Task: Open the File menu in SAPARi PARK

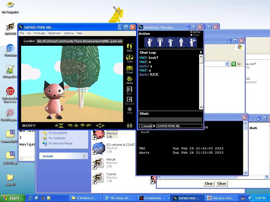Action: click(22, 33)
